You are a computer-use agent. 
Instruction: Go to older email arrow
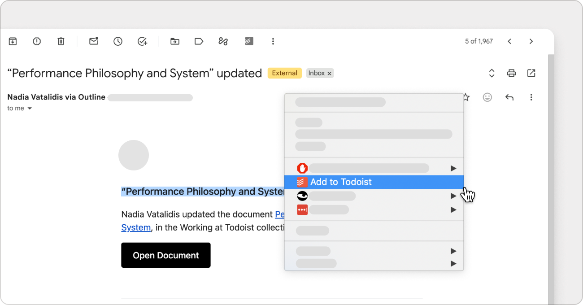pyautogui.click(x=531, y=41)
